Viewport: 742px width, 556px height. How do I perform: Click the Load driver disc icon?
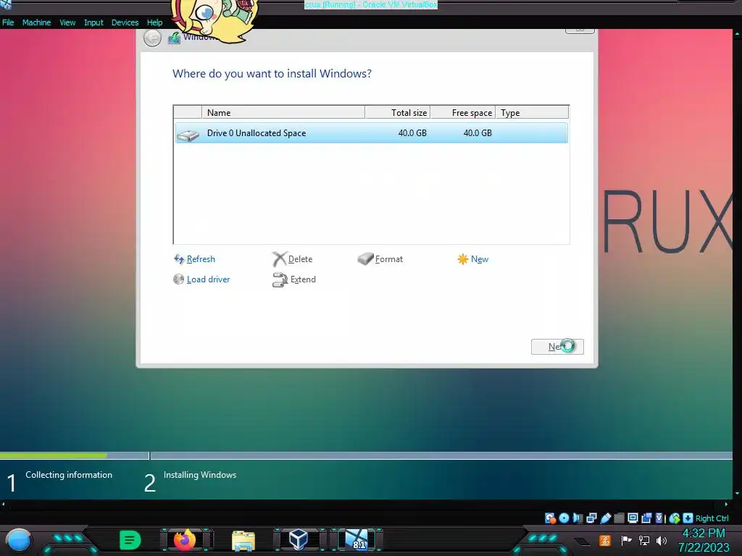tap(178, 279)
